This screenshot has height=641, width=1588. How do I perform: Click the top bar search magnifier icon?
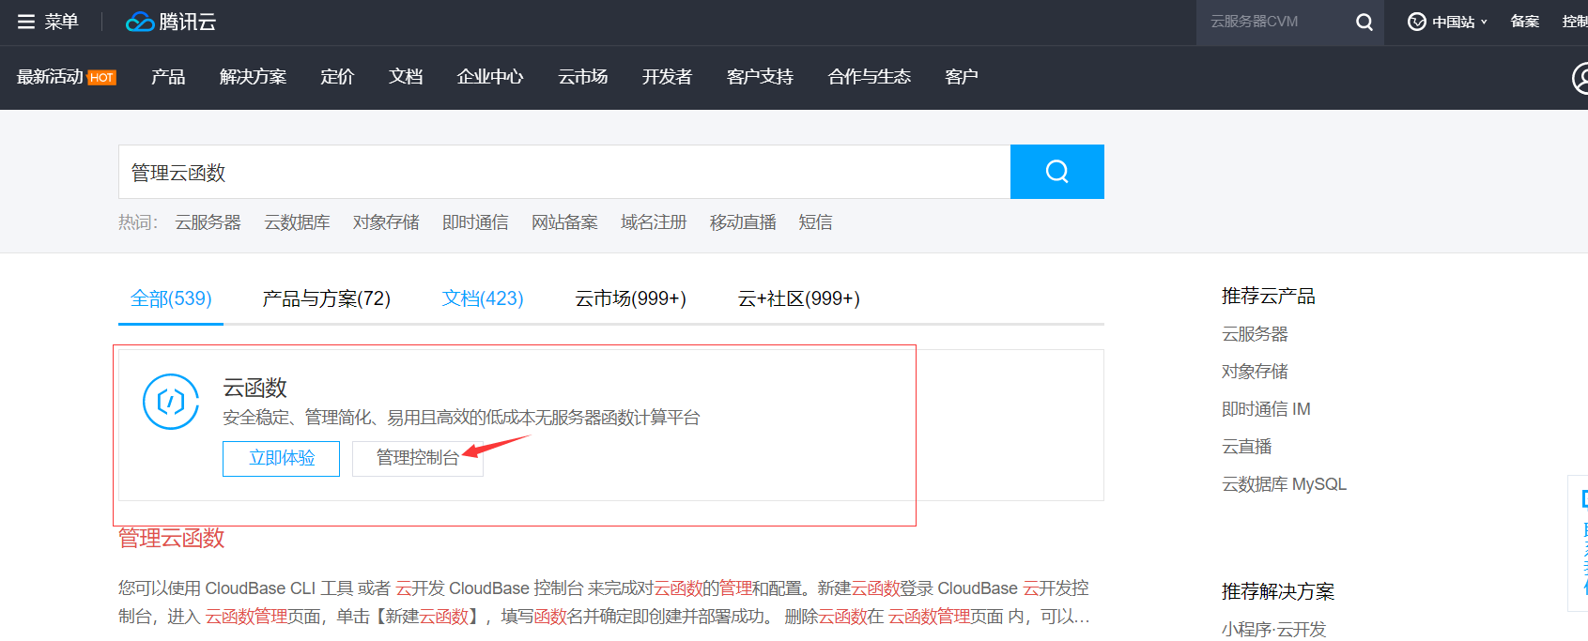click(1364, 22)
